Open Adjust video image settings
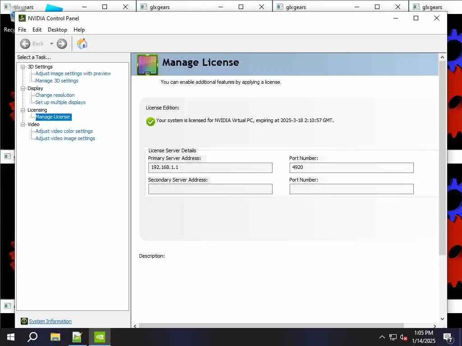This screenshot has height=346, width=462. [65, 138]
